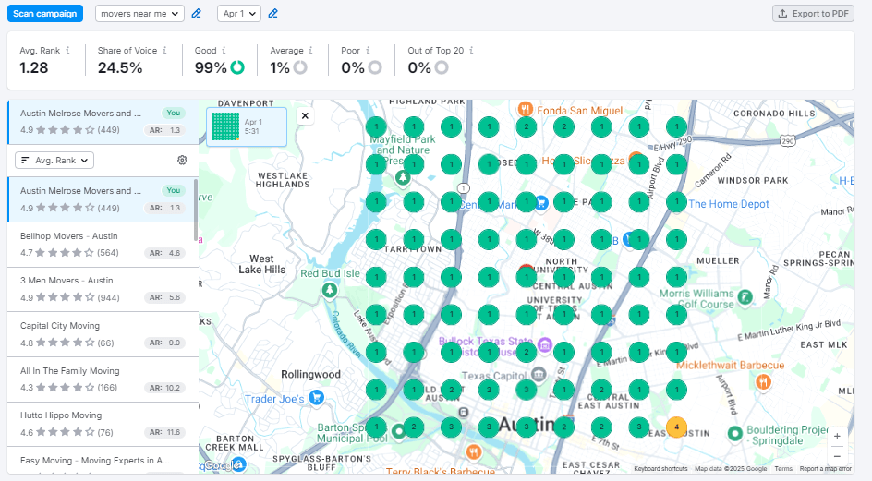Screen dimensions: 872x481
Task: Click the Average 1% donut indicator
Action: click(300, 67)
